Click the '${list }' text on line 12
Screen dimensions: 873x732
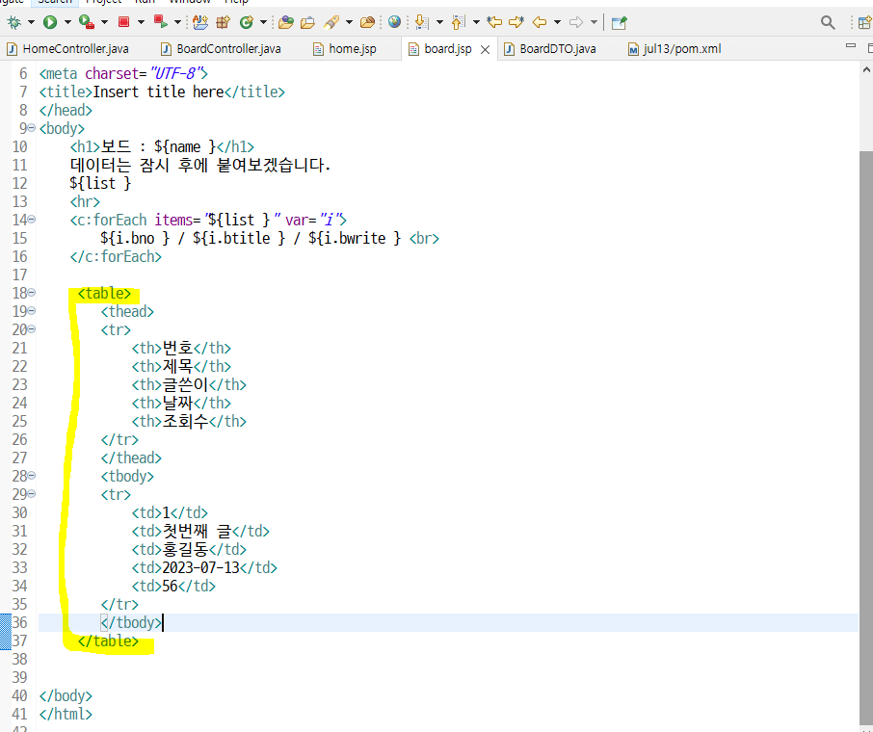(x=100, y=183)
